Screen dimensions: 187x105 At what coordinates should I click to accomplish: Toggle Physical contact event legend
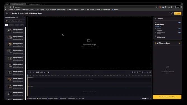click(x=53, y=99)
